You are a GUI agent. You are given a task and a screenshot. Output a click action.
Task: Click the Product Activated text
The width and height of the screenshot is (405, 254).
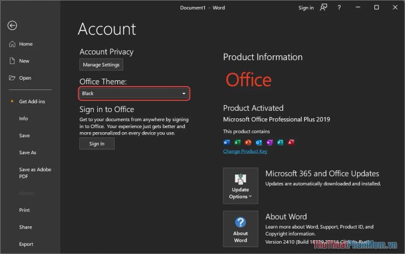(x=253, y=108)
